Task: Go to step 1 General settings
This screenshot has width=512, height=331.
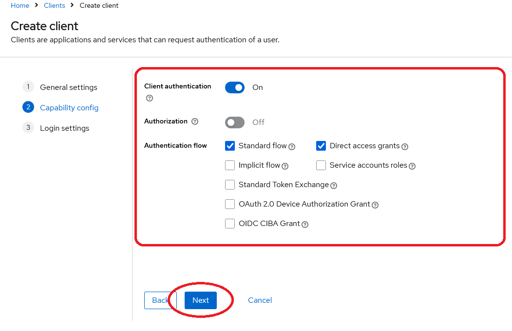Action: coord(69,87)
